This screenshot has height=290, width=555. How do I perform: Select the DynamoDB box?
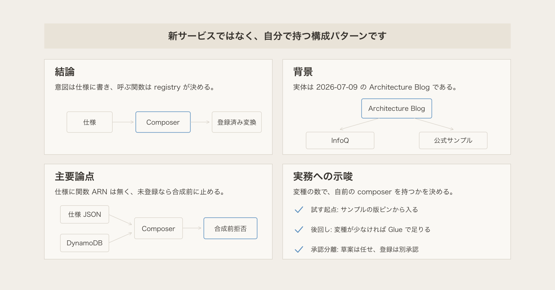pos(85,243)
